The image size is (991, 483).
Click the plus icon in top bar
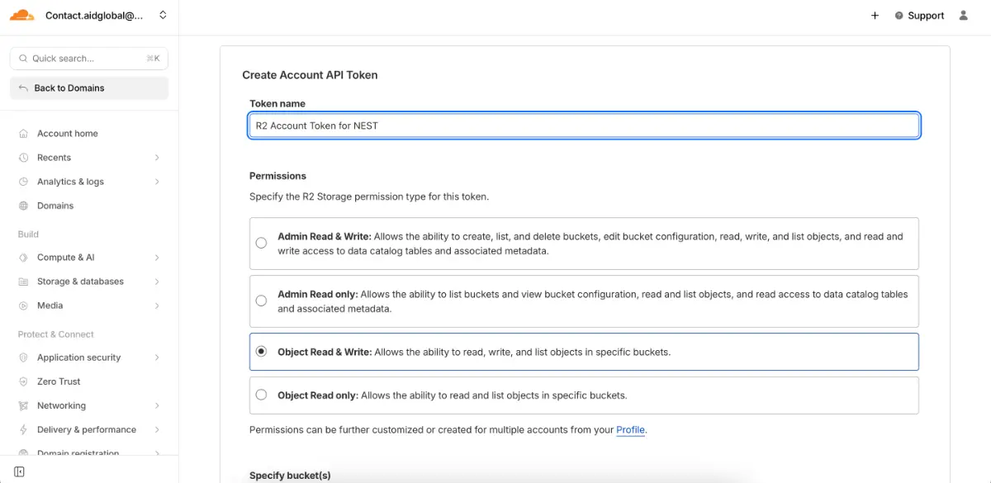point(875,16)
